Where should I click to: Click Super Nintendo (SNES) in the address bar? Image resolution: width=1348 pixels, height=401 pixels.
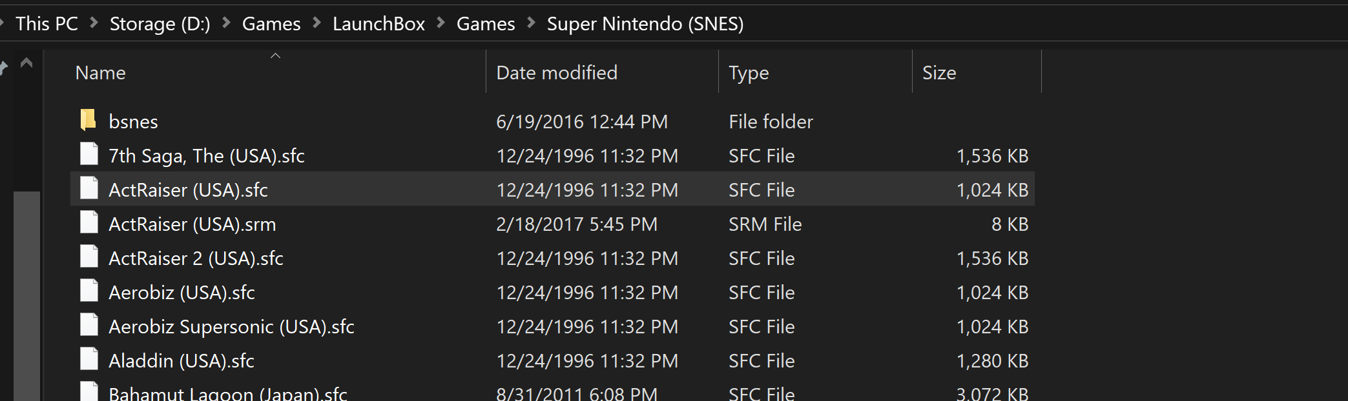[x=645, y=24]
